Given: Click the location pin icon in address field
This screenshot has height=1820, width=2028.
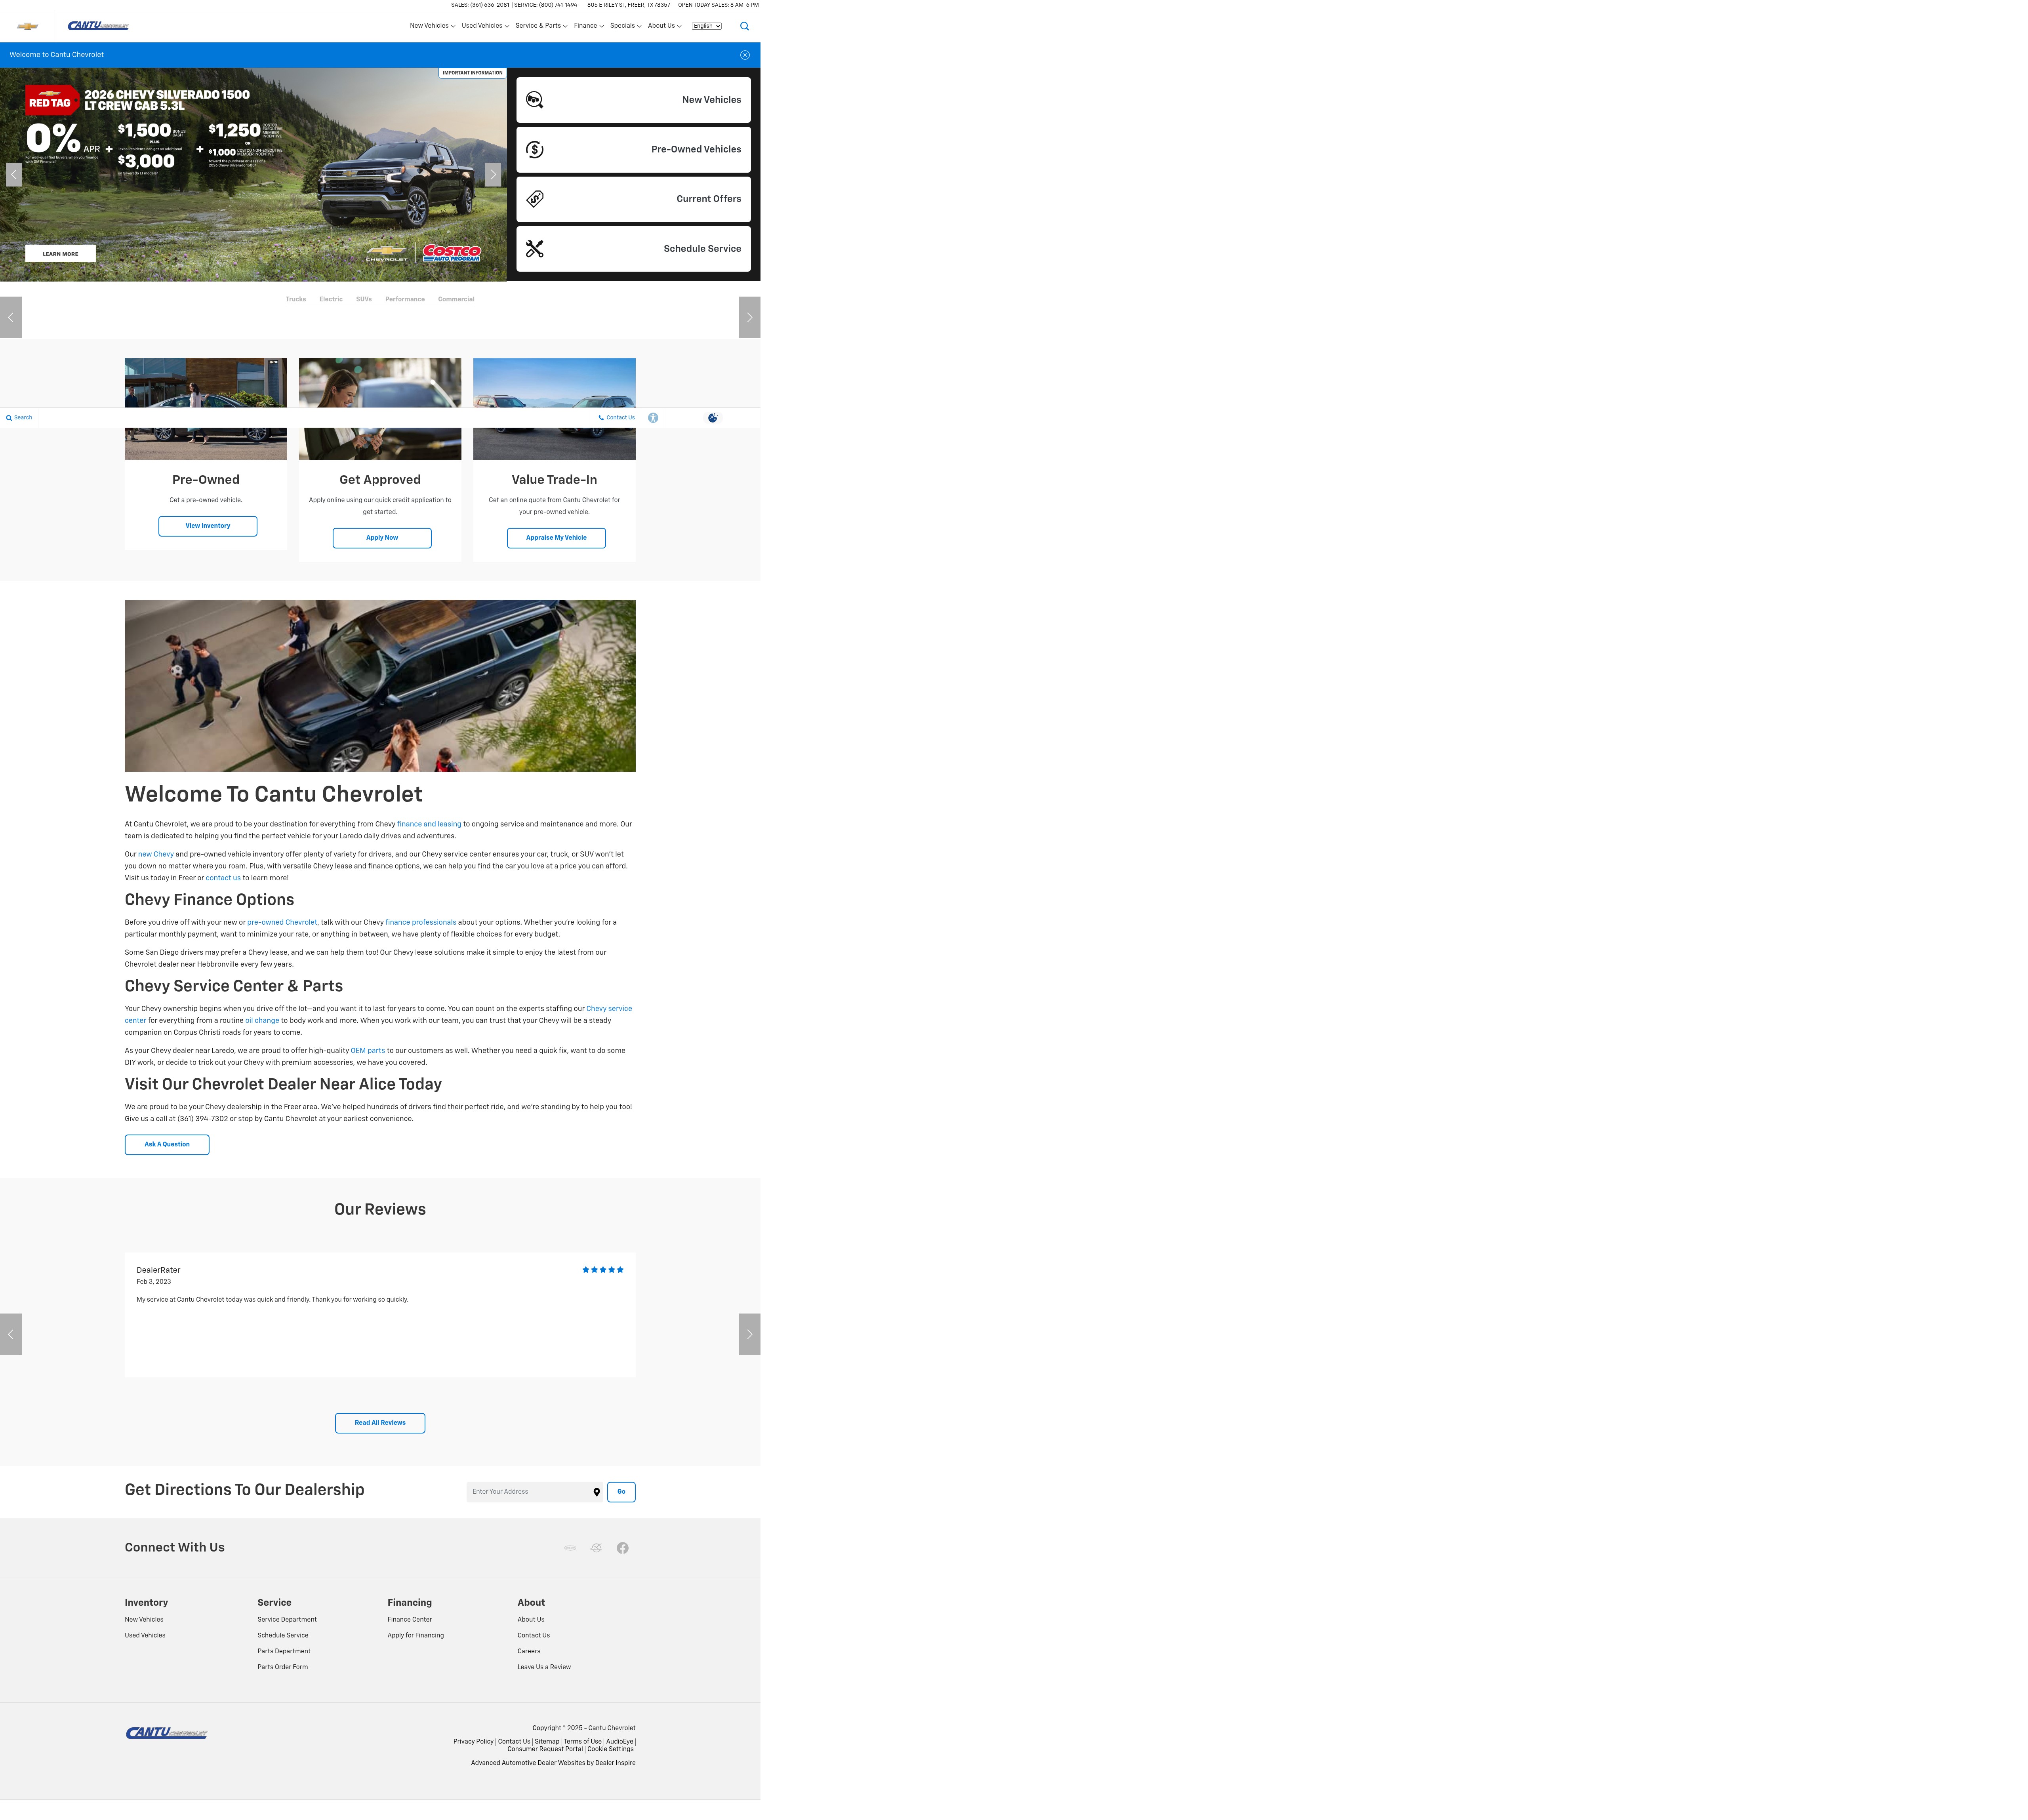Looking at the screenshot, I should (x=597, y=1492).
